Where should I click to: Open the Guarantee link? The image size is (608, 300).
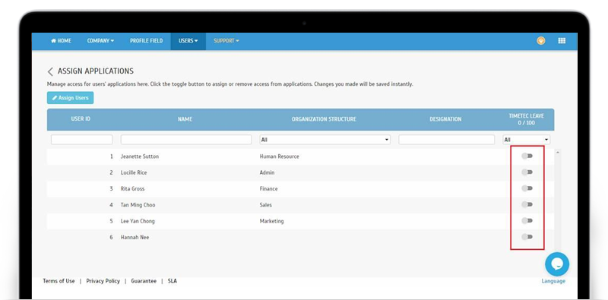tap(144, 281)
